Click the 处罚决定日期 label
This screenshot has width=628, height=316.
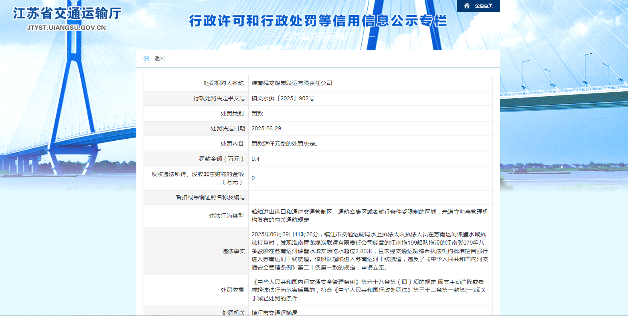[x=228, y=128]
